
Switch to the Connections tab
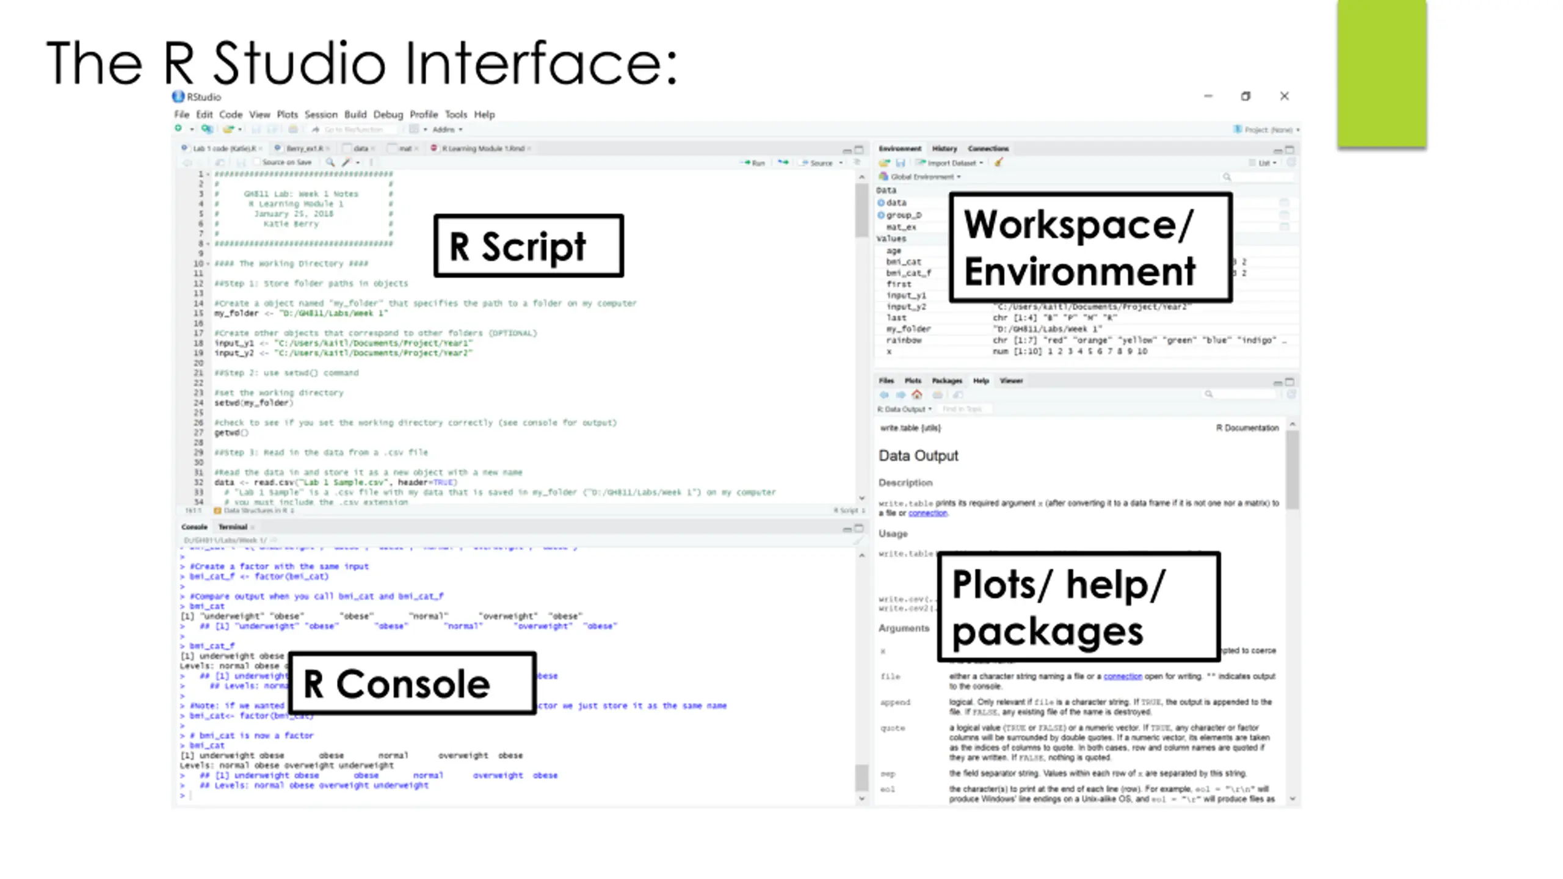click(x=988, y=148)
